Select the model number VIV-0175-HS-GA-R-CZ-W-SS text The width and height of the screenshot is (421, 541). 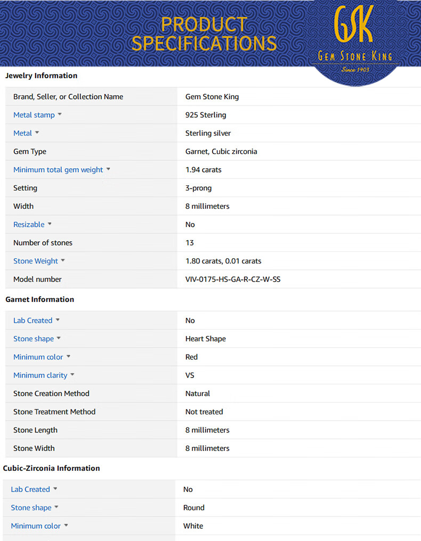(232, 280)
